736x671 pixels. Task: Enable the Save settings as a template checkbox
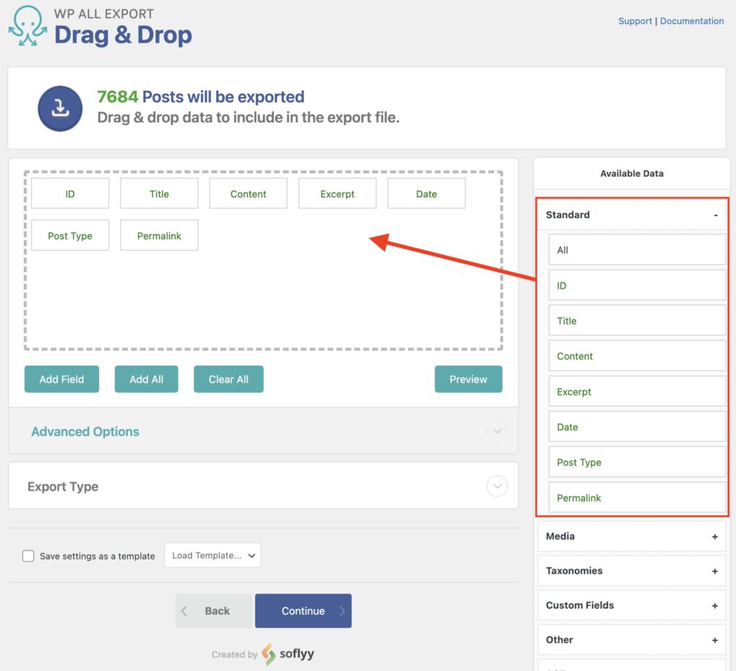(x=28, y=555)
